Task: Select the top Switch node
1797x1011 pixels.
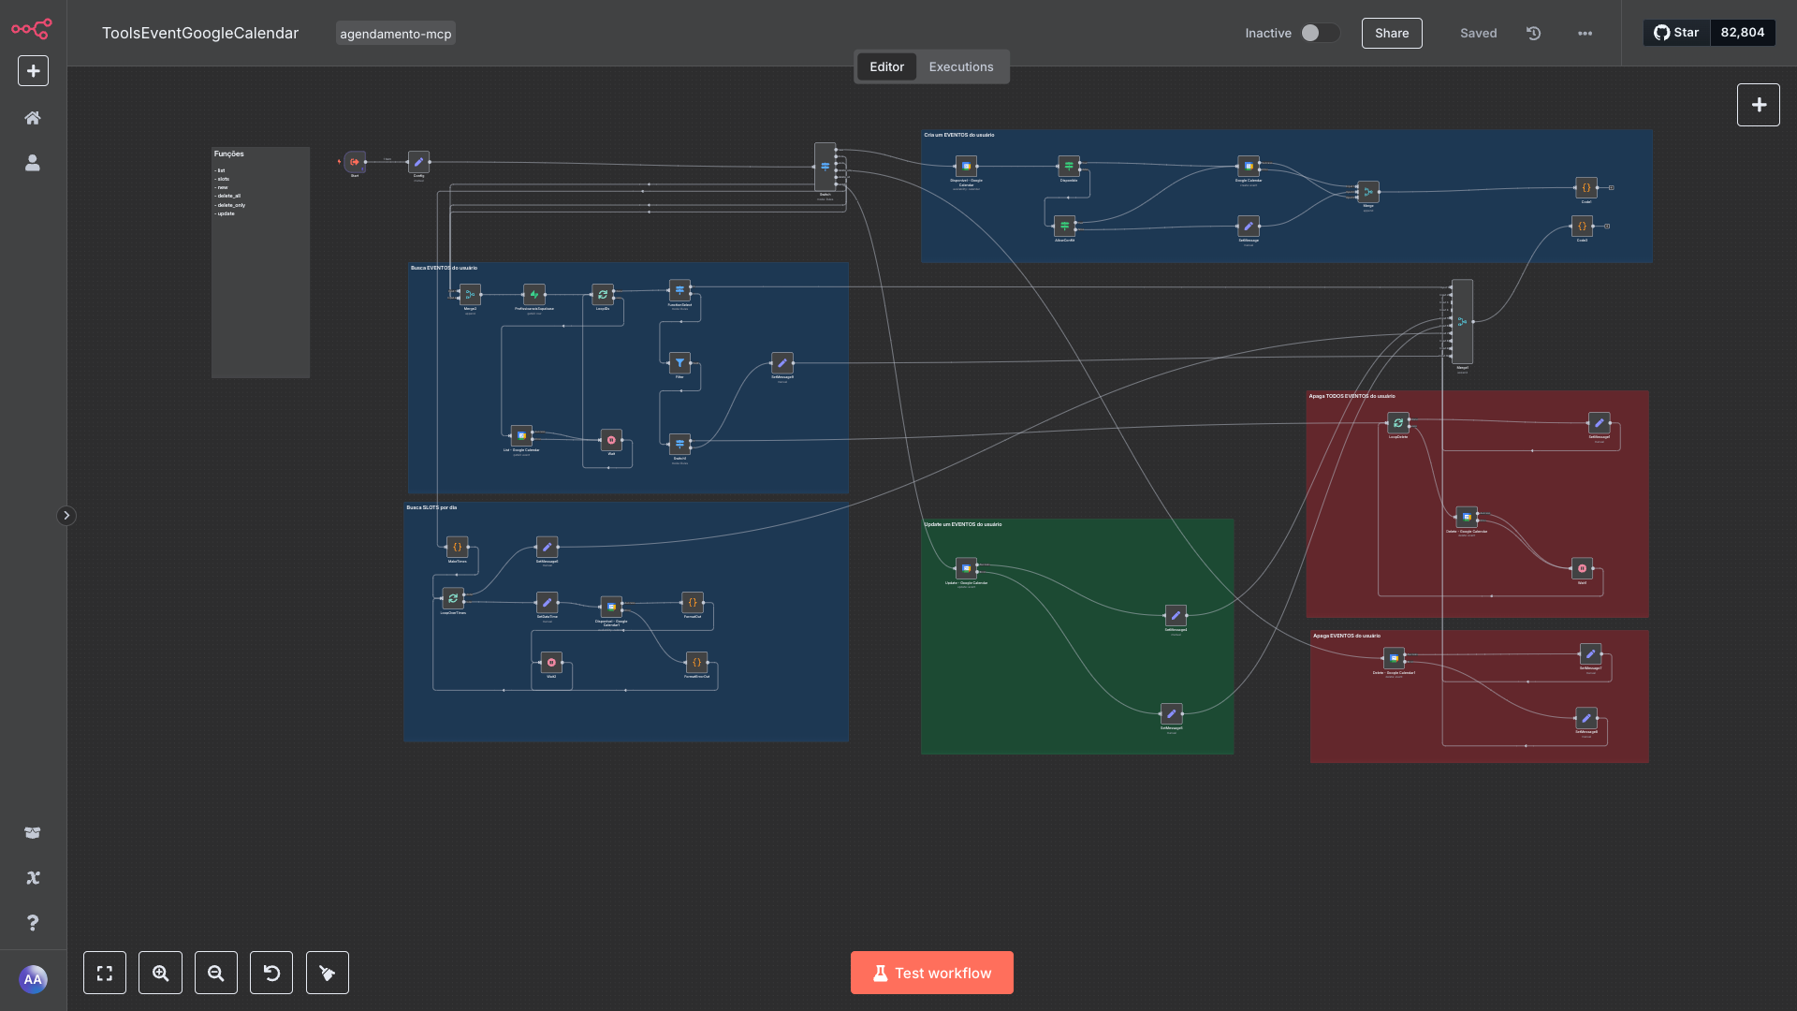Action: 825,167
